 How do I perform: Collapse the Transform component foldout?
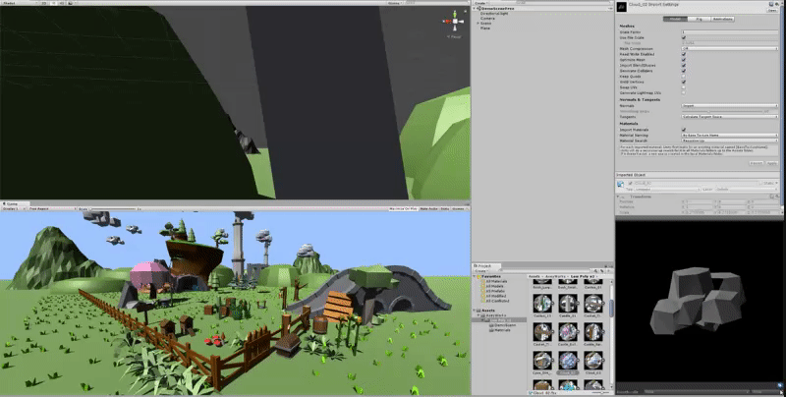(619, 197)
